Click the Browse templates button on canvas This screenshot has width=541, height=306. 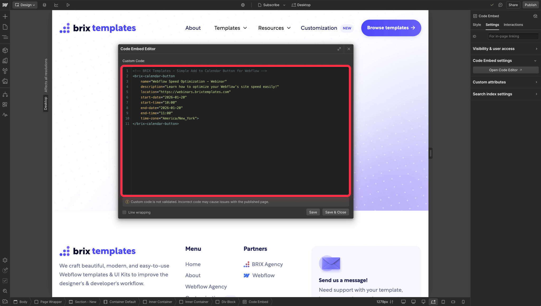tap(391, 28)
